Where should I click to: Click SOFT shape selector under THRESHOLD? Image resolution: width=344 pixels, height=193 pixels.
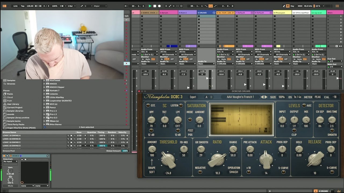coord(152,172)
